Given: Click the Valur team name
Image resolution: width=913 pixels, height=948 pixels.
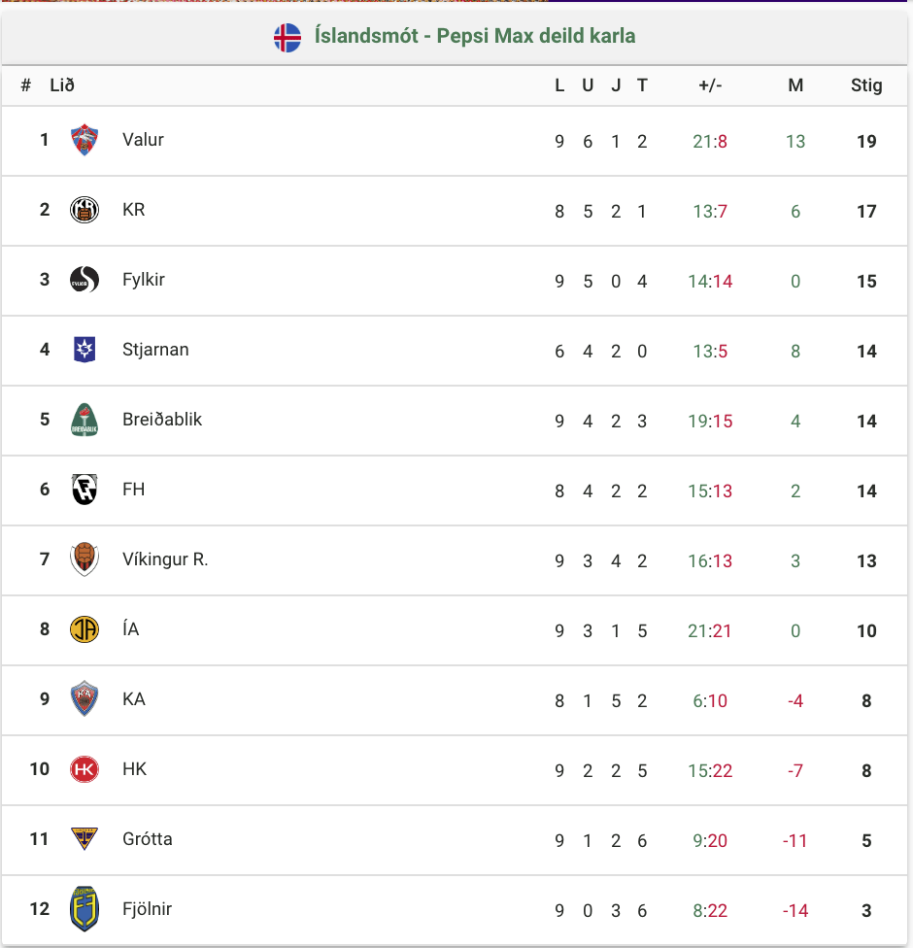Looking at the screenshot, I should [143, 140].
